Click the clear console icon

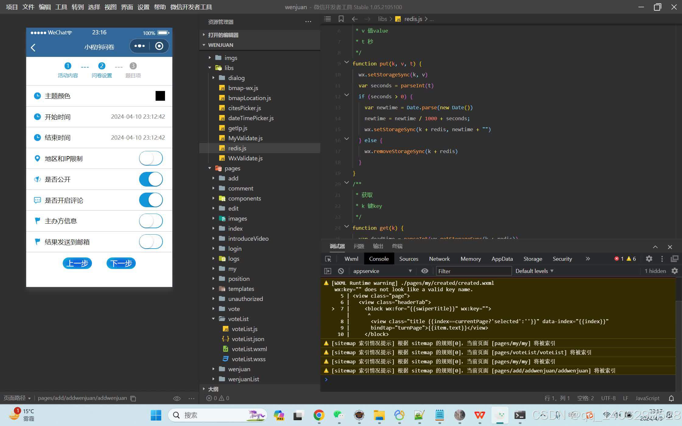[x=341, y=271]
